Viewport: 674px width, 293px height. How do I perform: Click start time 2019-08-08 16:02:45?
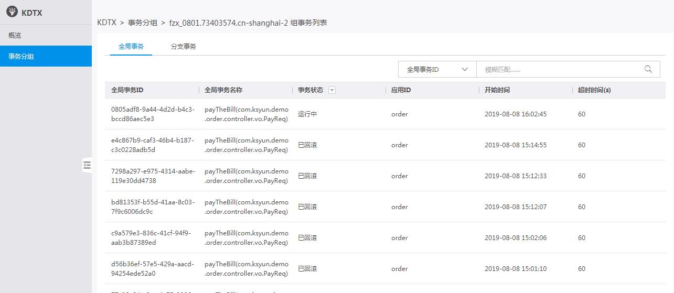(x=516, y=114)
